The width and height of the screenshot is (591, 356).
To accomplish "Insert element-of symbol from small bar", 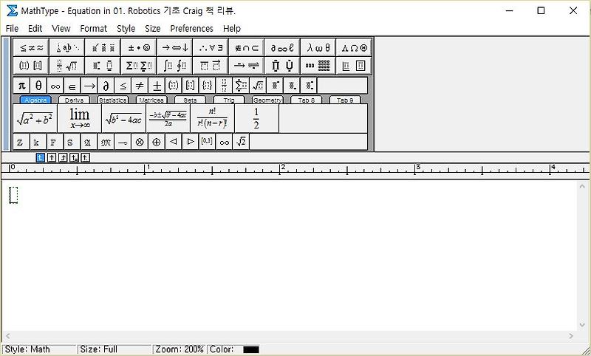I will (72, 86).
